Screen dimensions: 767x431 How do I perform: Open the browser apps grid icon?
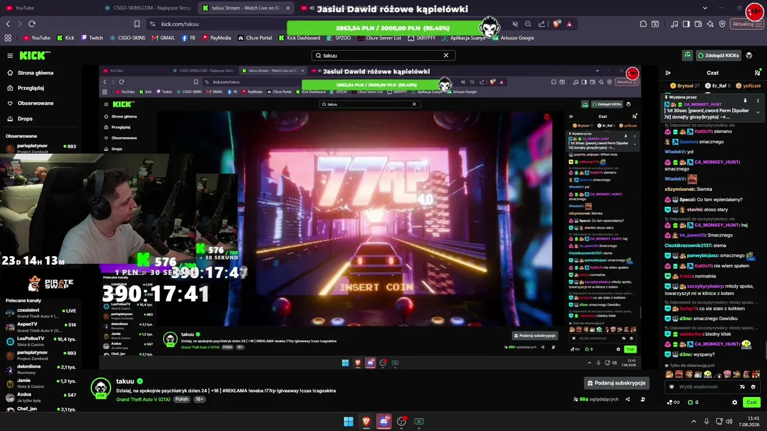point(8,38)
